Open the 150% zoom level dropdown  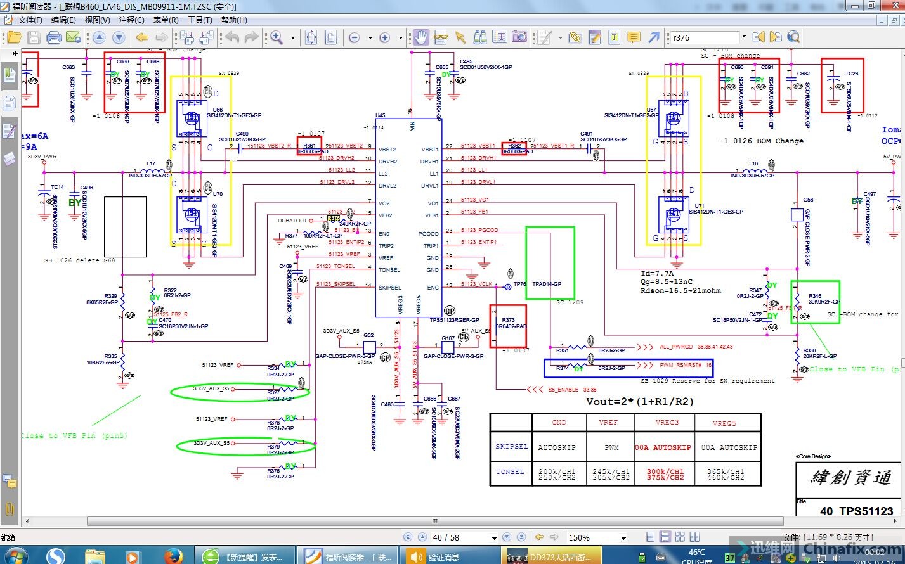[x=624, y=538]
